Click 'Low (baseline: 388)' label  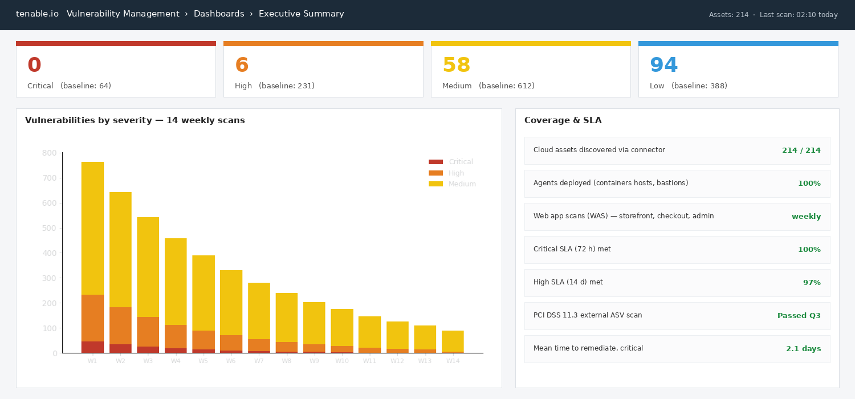[689, 86]
